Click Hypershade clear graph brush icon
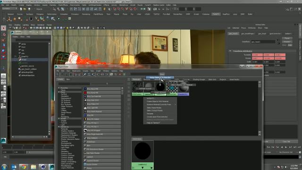This screenshot has width=302, height=170. [84, 75]
